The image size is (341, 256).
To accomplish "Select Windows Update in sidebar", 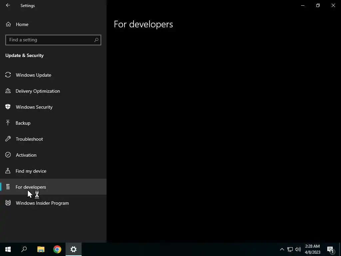I will (53, 75).
